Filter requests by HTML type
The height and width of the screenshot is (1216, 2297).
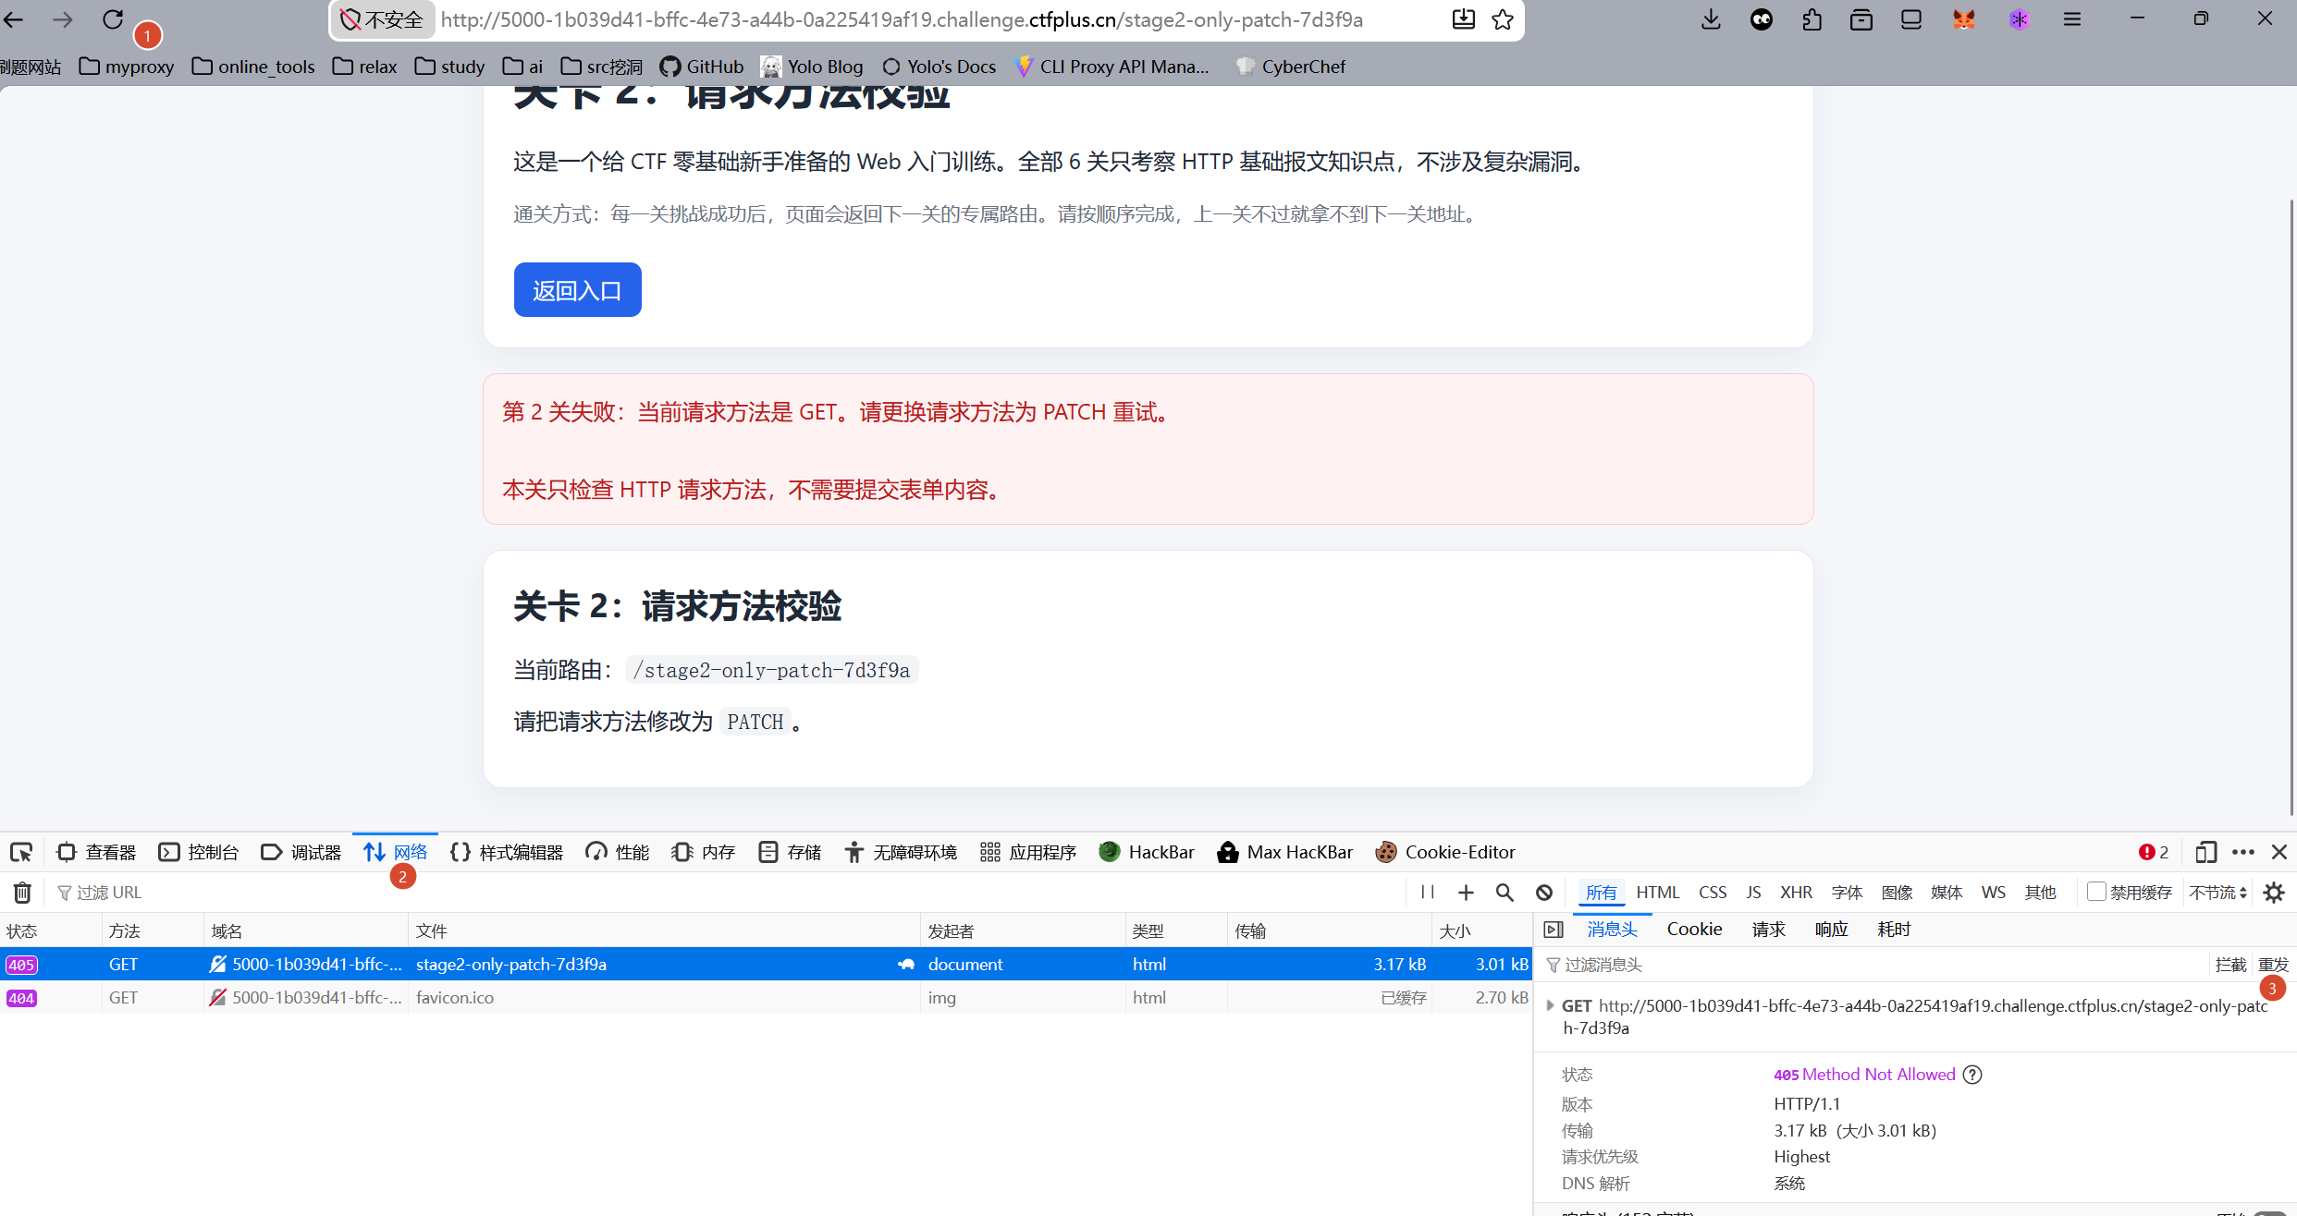[1657, 893]
